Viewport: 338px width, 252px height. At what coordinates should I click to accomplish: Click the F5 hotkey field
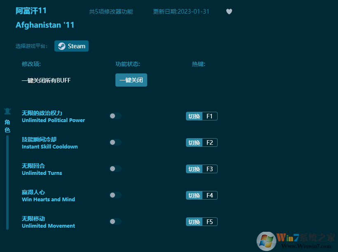tap(210, 222)
